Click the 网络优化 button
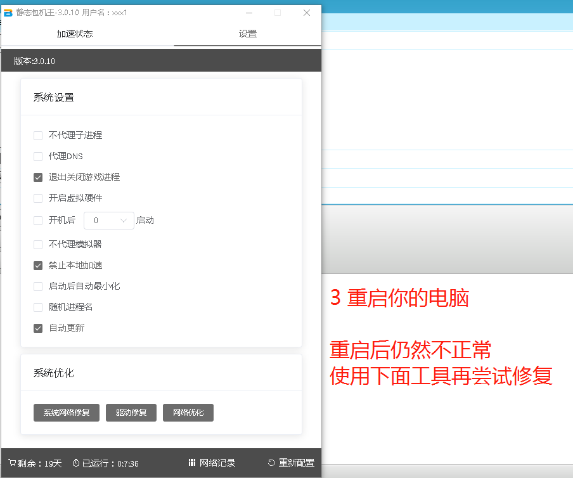This screenshot has height=478, width=573. pos(188,413)
